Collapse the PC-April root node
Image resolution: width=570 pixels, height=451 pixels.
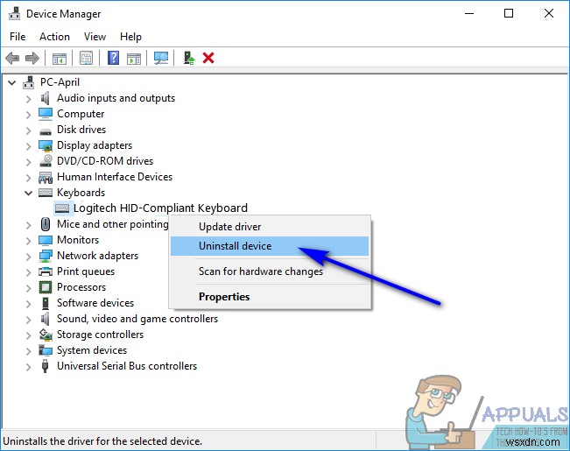coord(11,83)
